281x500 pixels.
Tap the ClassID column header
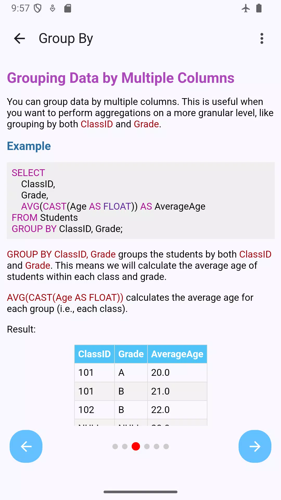(94, 354)
